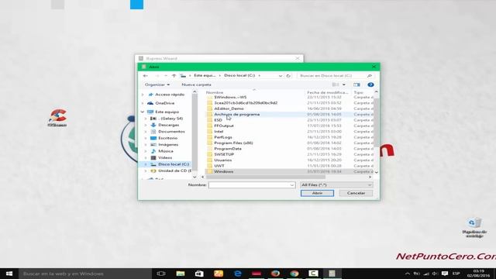Change view layout icon in toolbar
The width and height of the screenshot is (496, 279).
(335, 84)
